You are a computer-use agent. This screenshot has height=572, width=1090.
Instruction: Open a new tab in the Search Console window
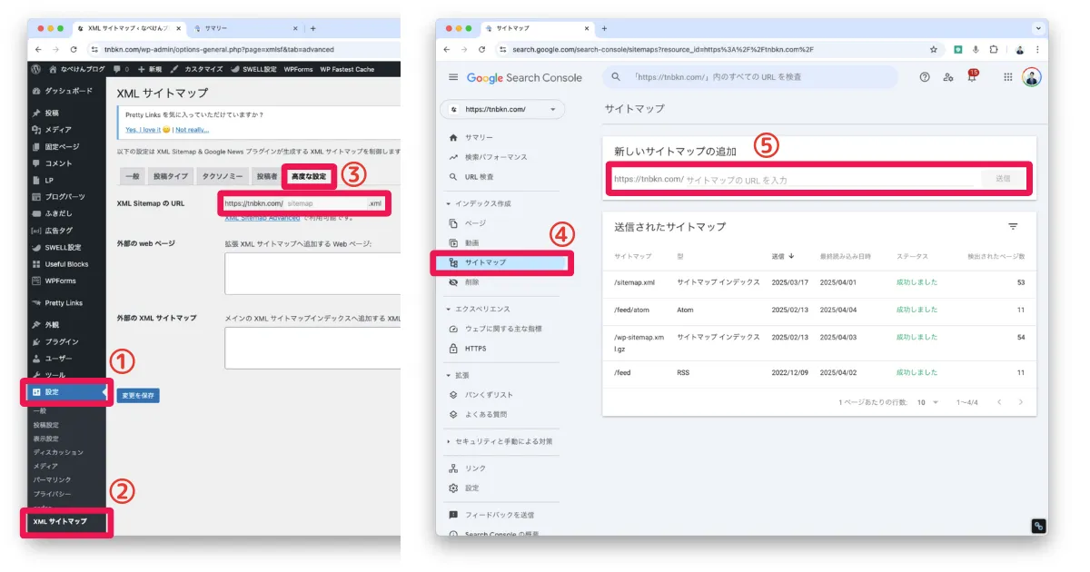pyautogui.click(x=604, y=28)
